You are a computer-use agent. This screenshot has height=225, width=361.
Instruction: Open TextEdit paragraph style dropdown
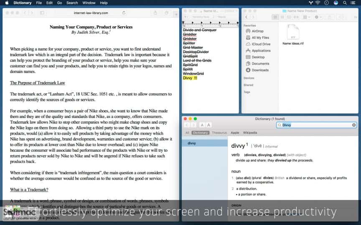[186, 17]
